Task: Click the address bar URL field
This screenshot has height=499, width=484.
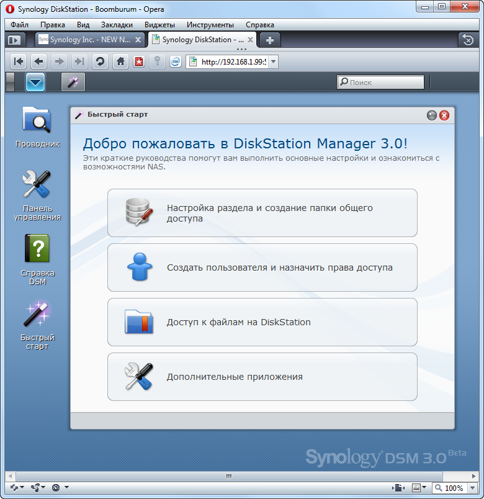Action: click(233, 61)
